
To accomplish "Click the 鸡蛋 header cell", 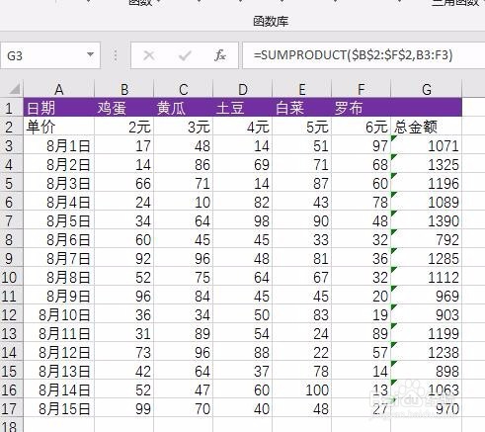I will [124, 108].
